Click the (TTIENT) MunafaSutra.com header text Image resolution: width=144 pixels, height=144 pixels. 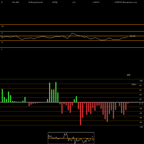tap(126, 2)
